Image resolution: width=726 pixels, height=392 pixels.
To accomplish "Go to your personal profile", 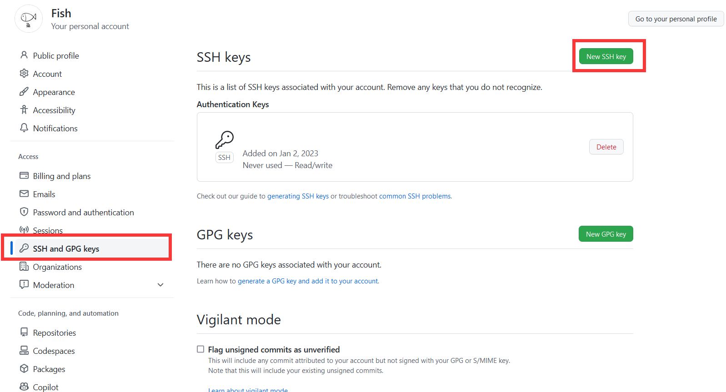I will (676, 19).
